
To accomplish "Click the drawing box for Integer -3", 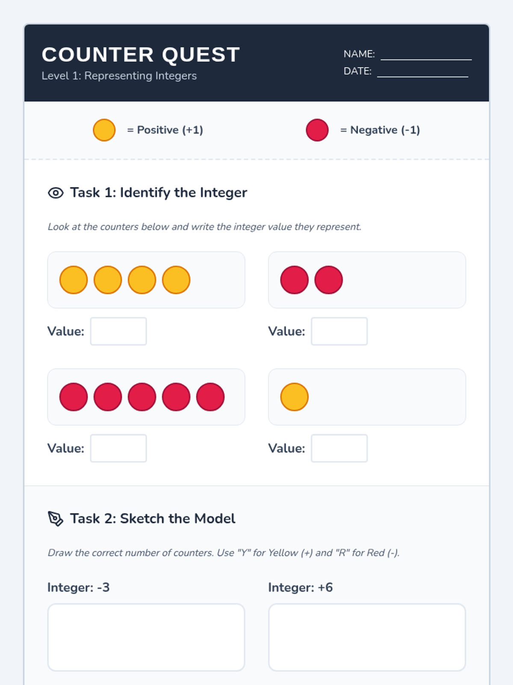I will tap(146, 637).
